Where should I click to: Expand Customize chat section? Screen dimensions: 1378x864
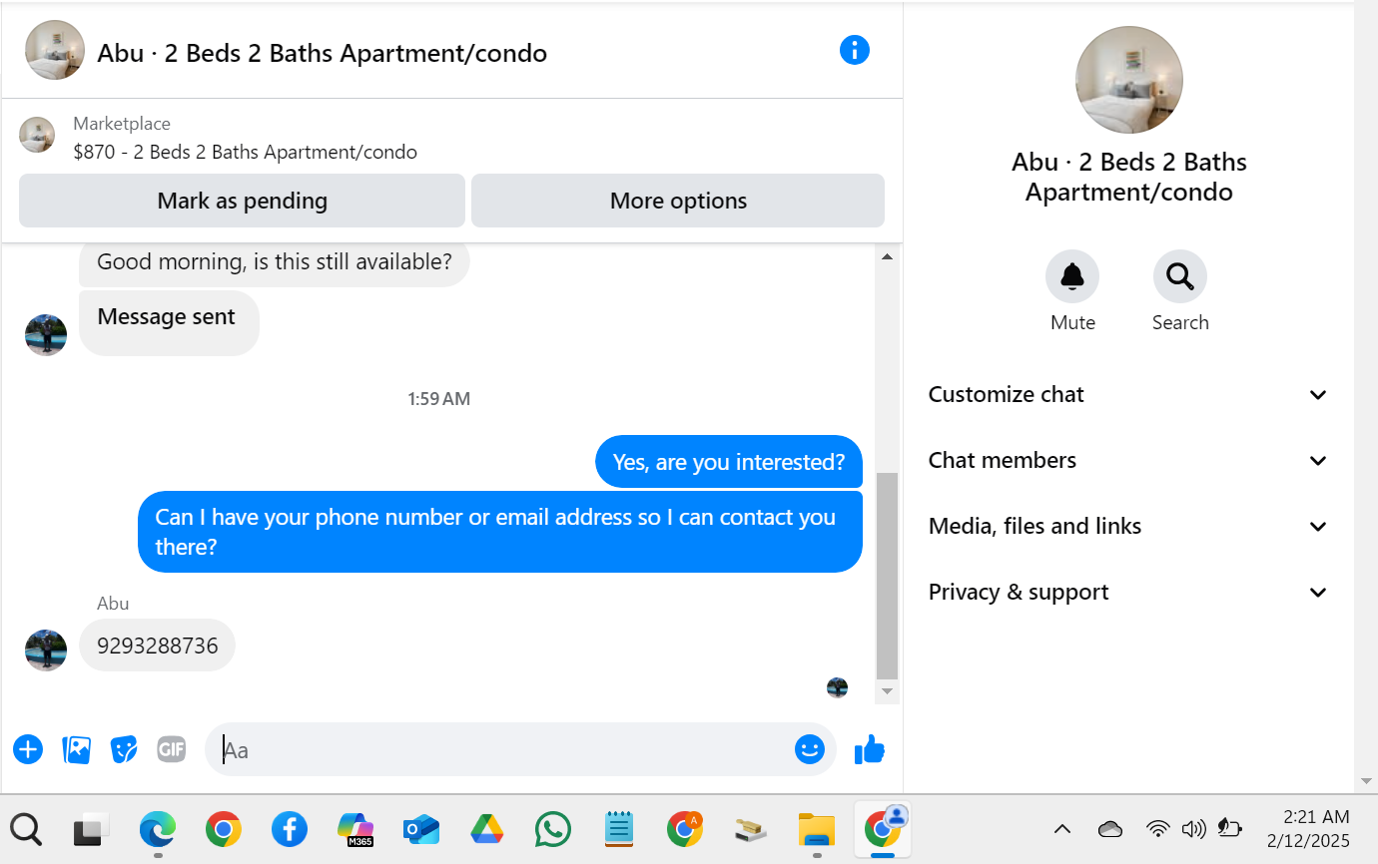pyautogui.click(x=1128, y=394)
